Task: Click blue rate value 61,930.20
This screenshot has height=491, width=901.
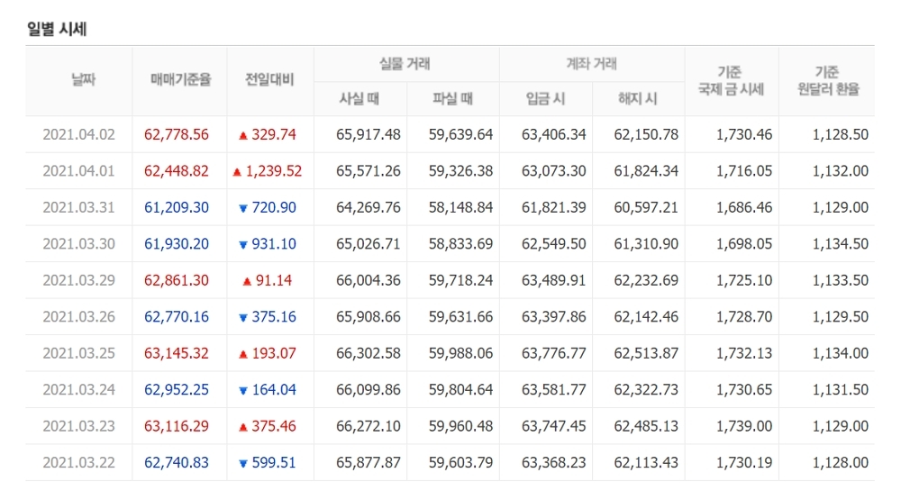Action: click(177, 244)
